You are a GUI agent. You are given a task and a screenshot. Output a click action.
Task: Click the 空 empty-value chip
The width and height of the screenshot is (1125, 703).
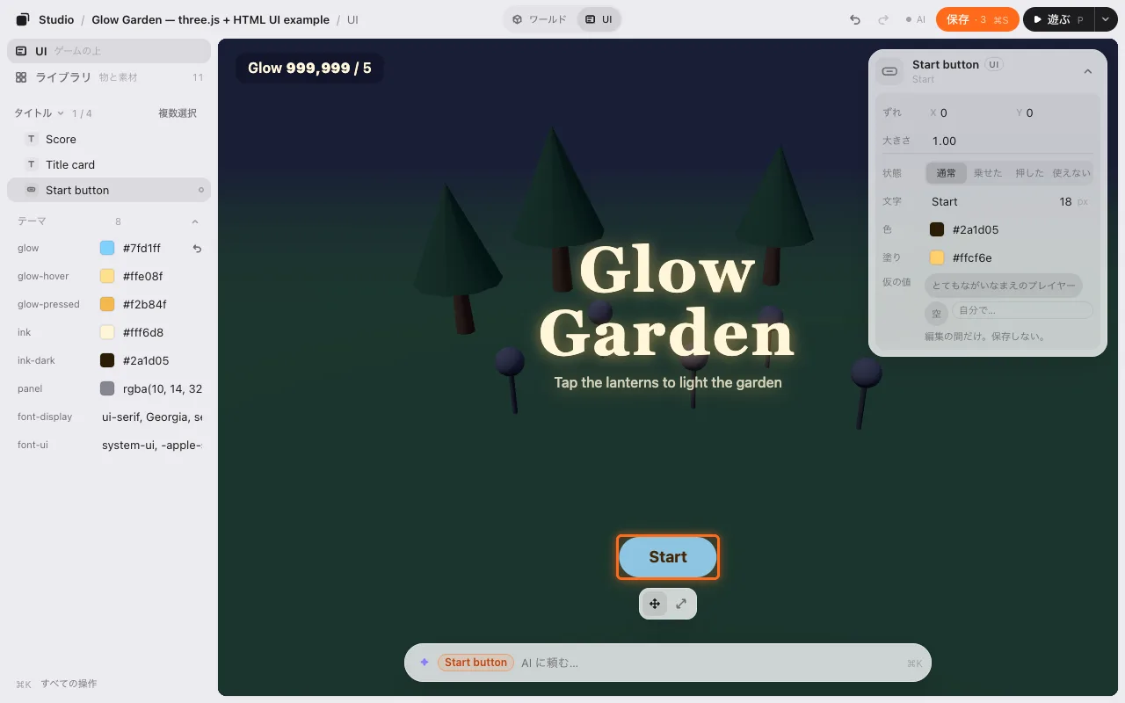coord(937,314)
